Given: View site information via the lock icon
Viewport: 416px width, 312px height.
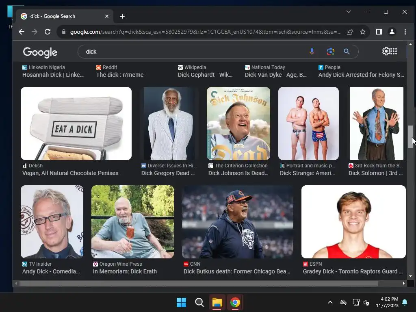Looking at the screenshot, I should pyautogui.click(x=64, y=32).
